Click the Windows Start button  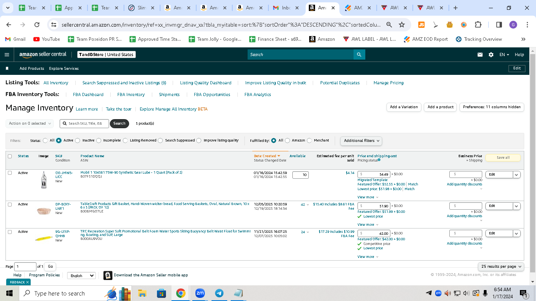(x=9, y=293)
